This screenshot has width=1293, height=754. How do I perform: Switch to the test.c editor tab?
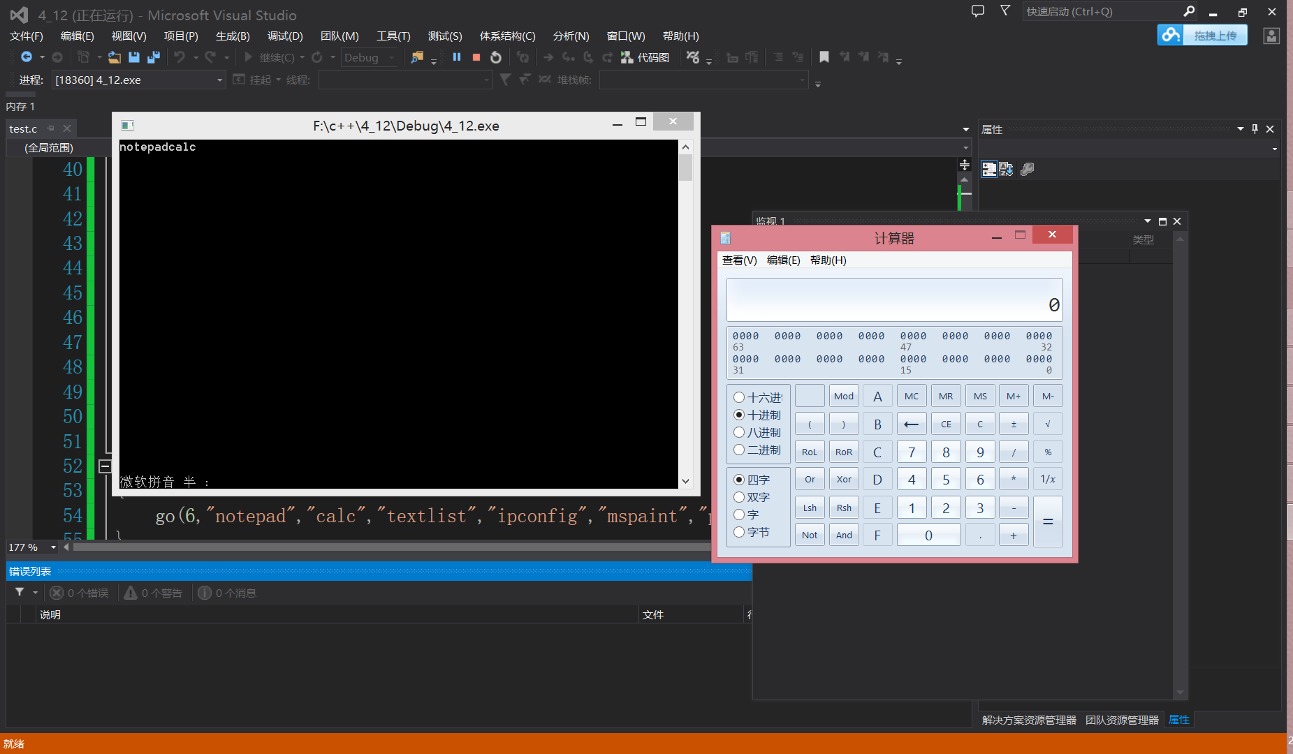(23, 128)
